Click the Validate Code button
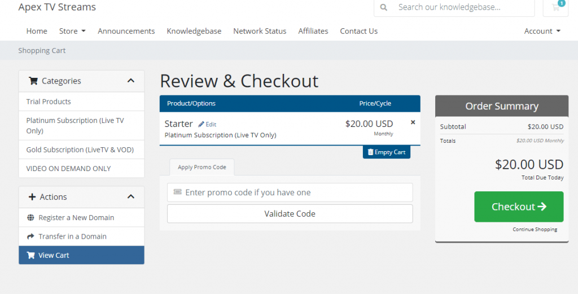 coord(290,214)
